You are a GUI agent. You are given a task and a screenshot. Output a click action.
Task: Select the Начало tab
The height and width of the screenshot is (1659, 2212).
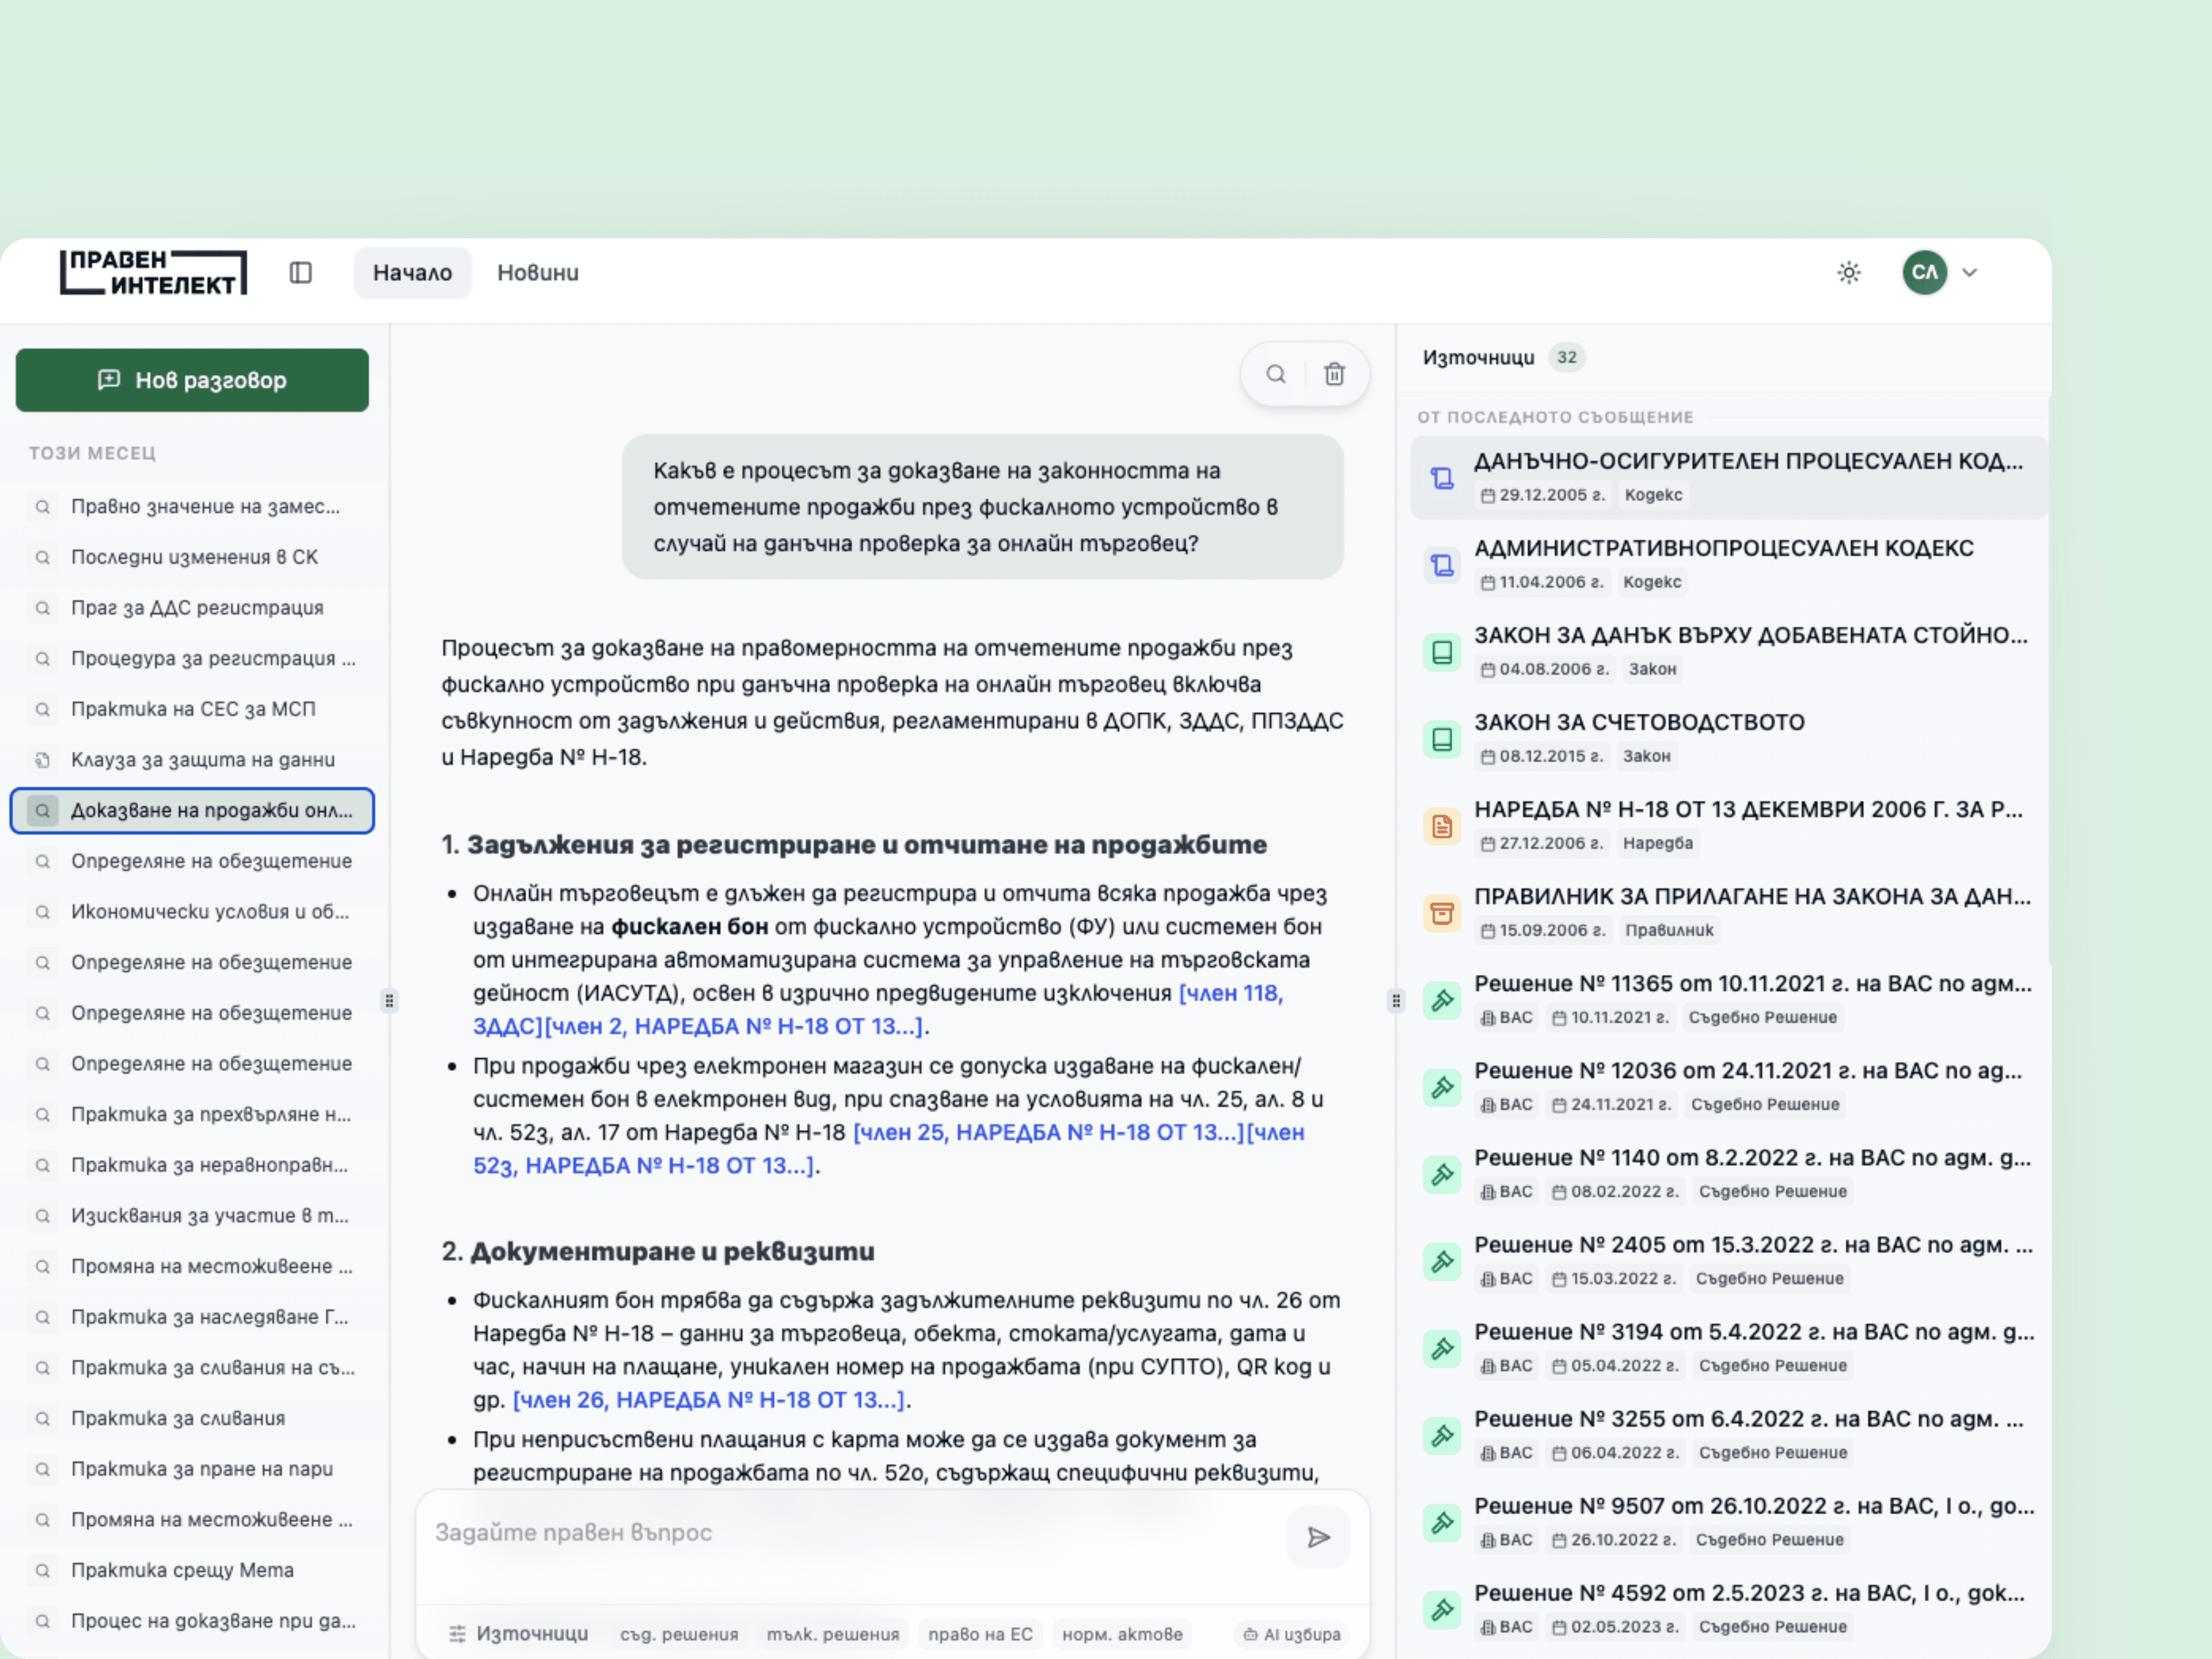[412, 273]
